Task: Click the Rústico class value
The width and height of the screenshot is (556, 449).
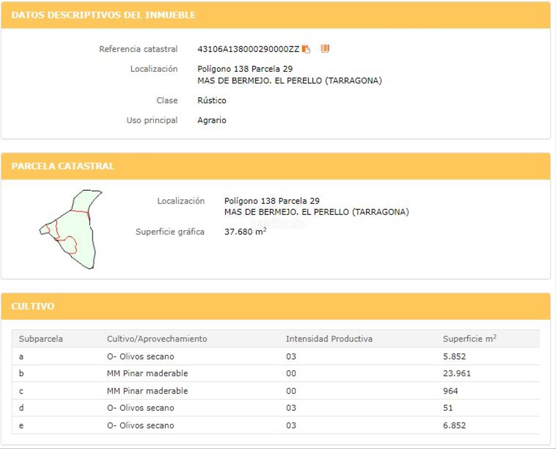Action: [212, 100]
